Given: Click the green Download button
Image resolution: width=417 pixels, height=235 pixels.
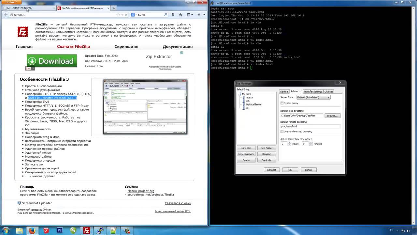Looking at the screenshot, I should pyautogui.click(x=52, y=61).
